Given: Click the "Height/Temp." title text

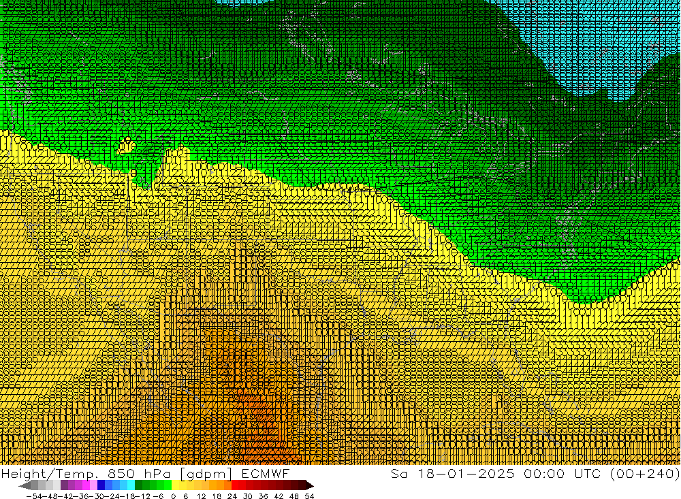Looking at the screenshot, I should (x=48, y=474).
